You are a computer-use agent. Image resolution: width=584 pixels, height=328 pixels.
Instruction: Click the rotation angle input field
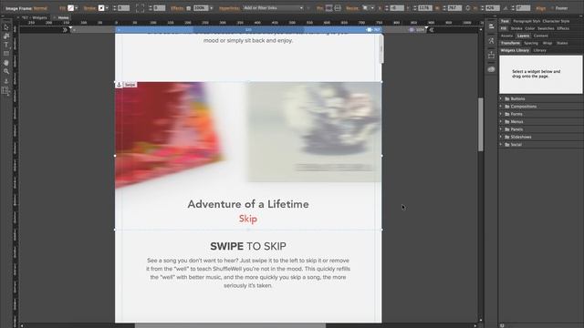click(523, 8)
